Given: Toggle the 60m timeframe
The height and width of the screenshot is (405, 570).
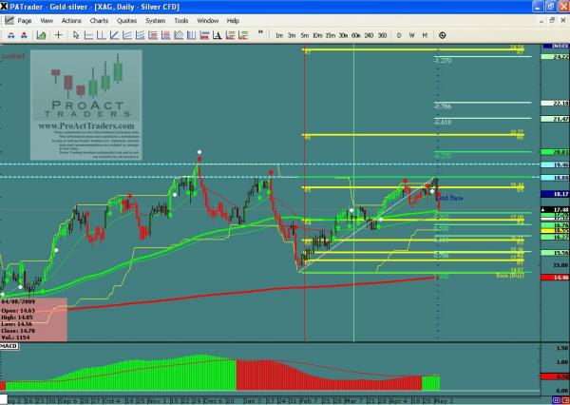Looking at the screenshot, I should click(355, 35).
